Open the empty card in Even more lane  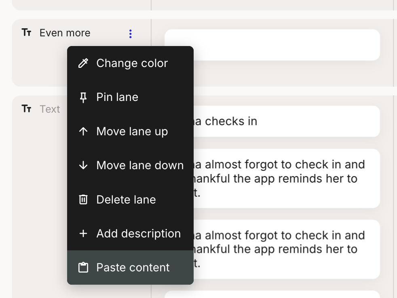point(272,45)
